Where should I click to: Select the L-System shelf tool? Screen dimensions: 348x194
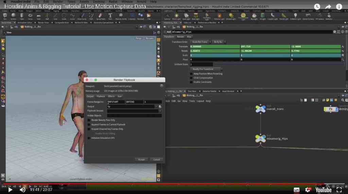pyautogui.click(x=132, y=16)
